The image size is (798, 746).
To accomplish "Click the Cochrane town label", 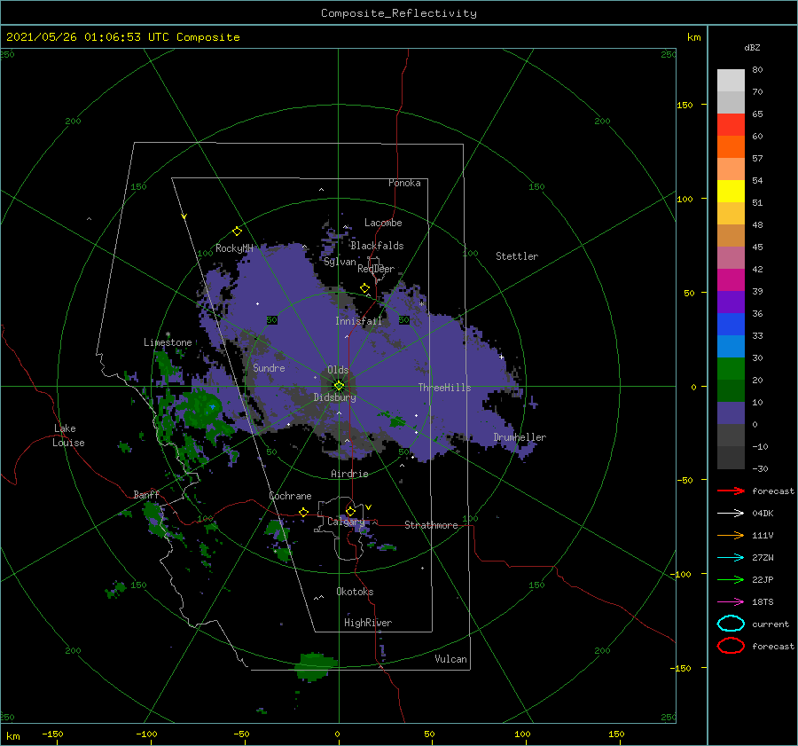I will [290, 496].
